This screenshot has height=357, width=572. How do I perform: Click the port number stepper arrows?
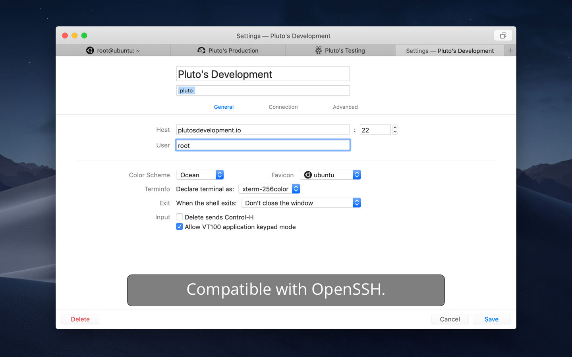click(x=395, y=130)
